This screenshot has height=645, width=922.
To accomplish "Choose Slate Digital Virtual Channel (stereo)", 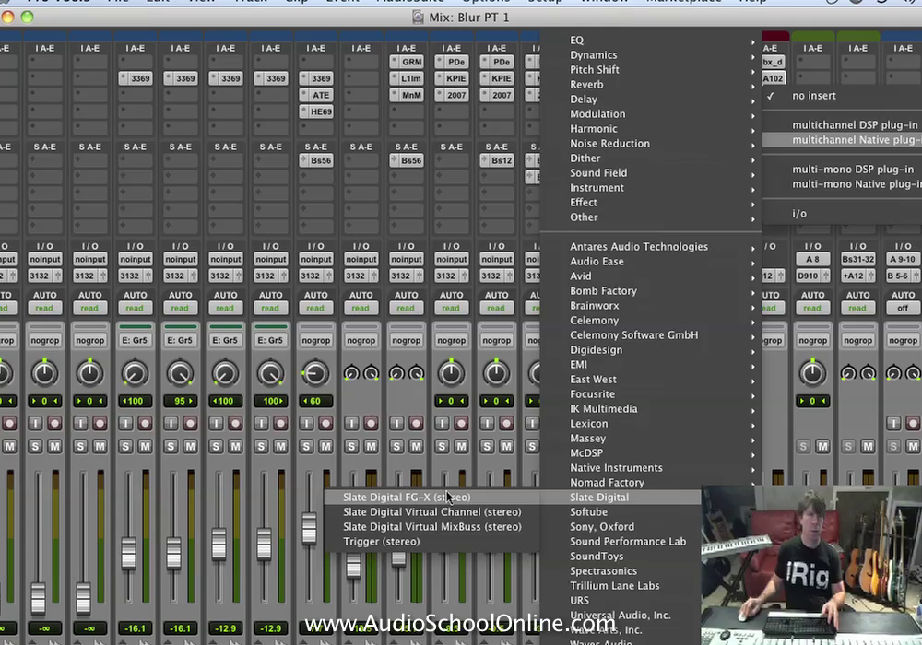I will [x=432, y=511].
